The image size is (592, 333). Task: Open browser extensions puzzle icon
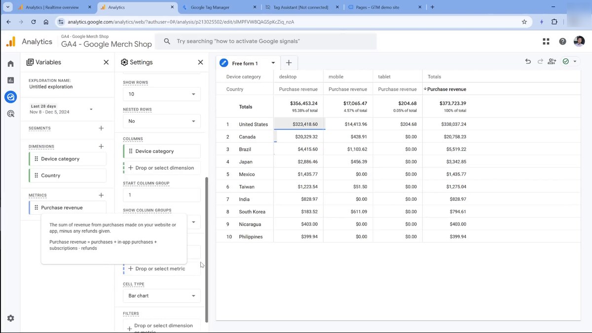click(x=555, y=22)
